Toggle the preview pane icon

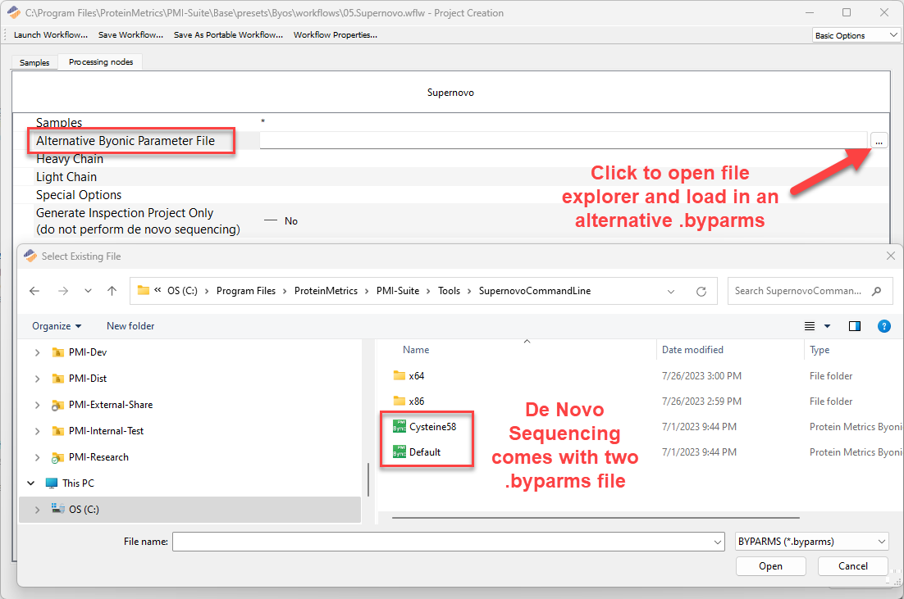854,325
